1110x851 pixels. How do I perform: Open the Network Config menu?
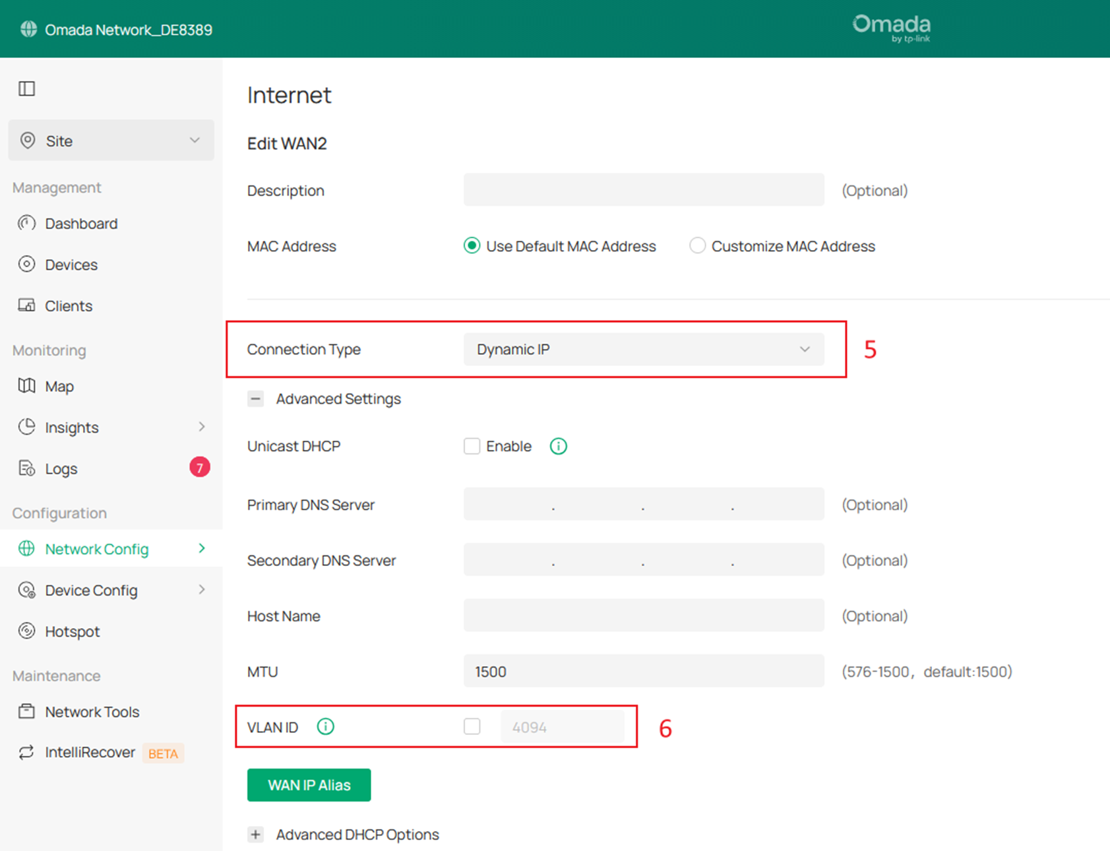pos(96,548)
